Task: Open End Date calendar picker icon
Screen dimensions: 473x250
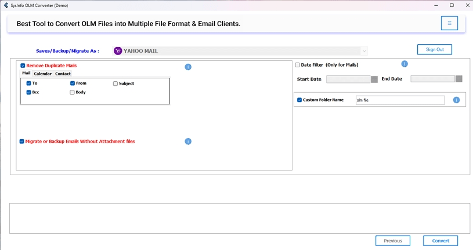Action: click(459, 79)
